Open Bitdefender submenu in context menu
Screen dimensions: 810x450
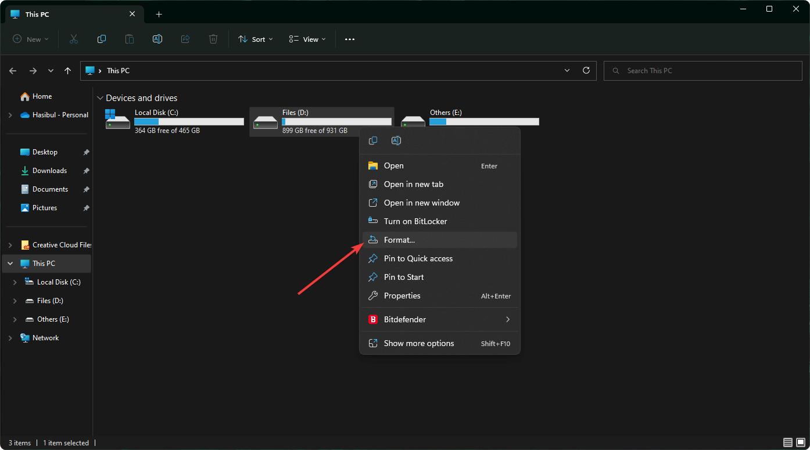click(440, 319)
